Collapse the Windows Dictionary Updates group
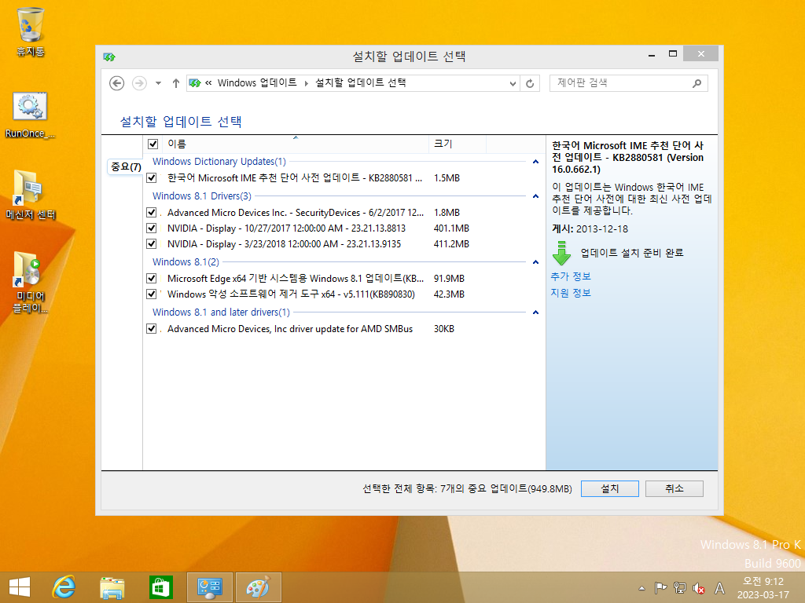805x603 pixels. pyautogui.click(x=535, y=162)
